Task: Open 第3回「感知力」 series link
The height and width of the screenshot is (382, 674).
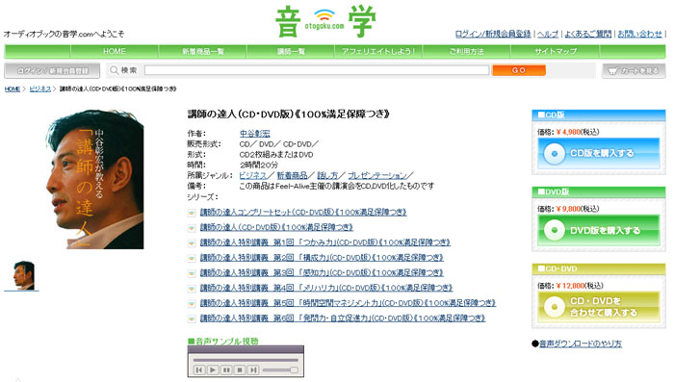Action: tap(322, 272)
